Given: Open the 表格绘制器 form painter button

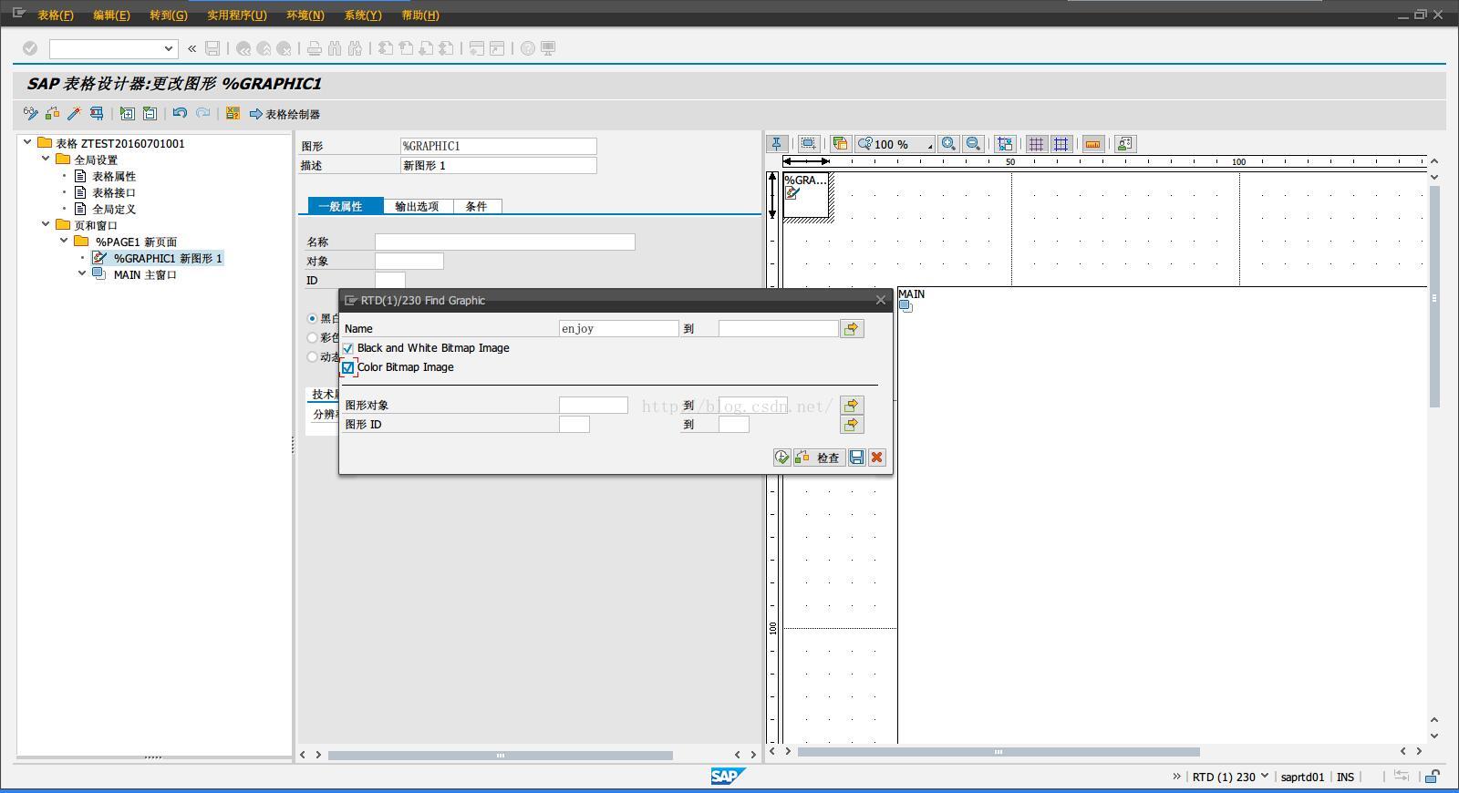Looking at the screenshot, I should point(285,114).
